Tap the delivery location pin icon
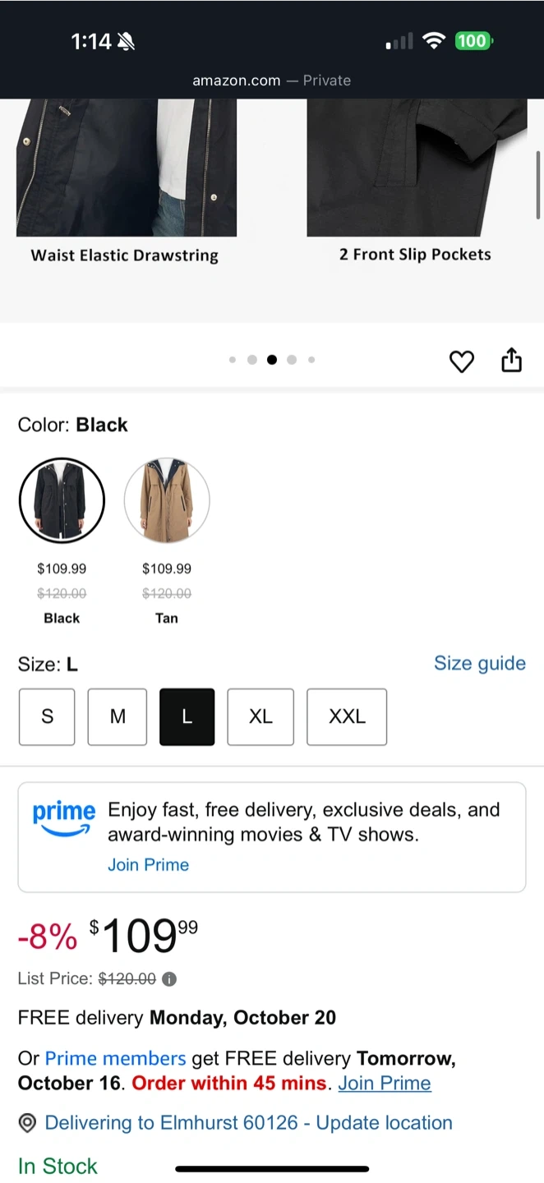 coord(28,1123)
